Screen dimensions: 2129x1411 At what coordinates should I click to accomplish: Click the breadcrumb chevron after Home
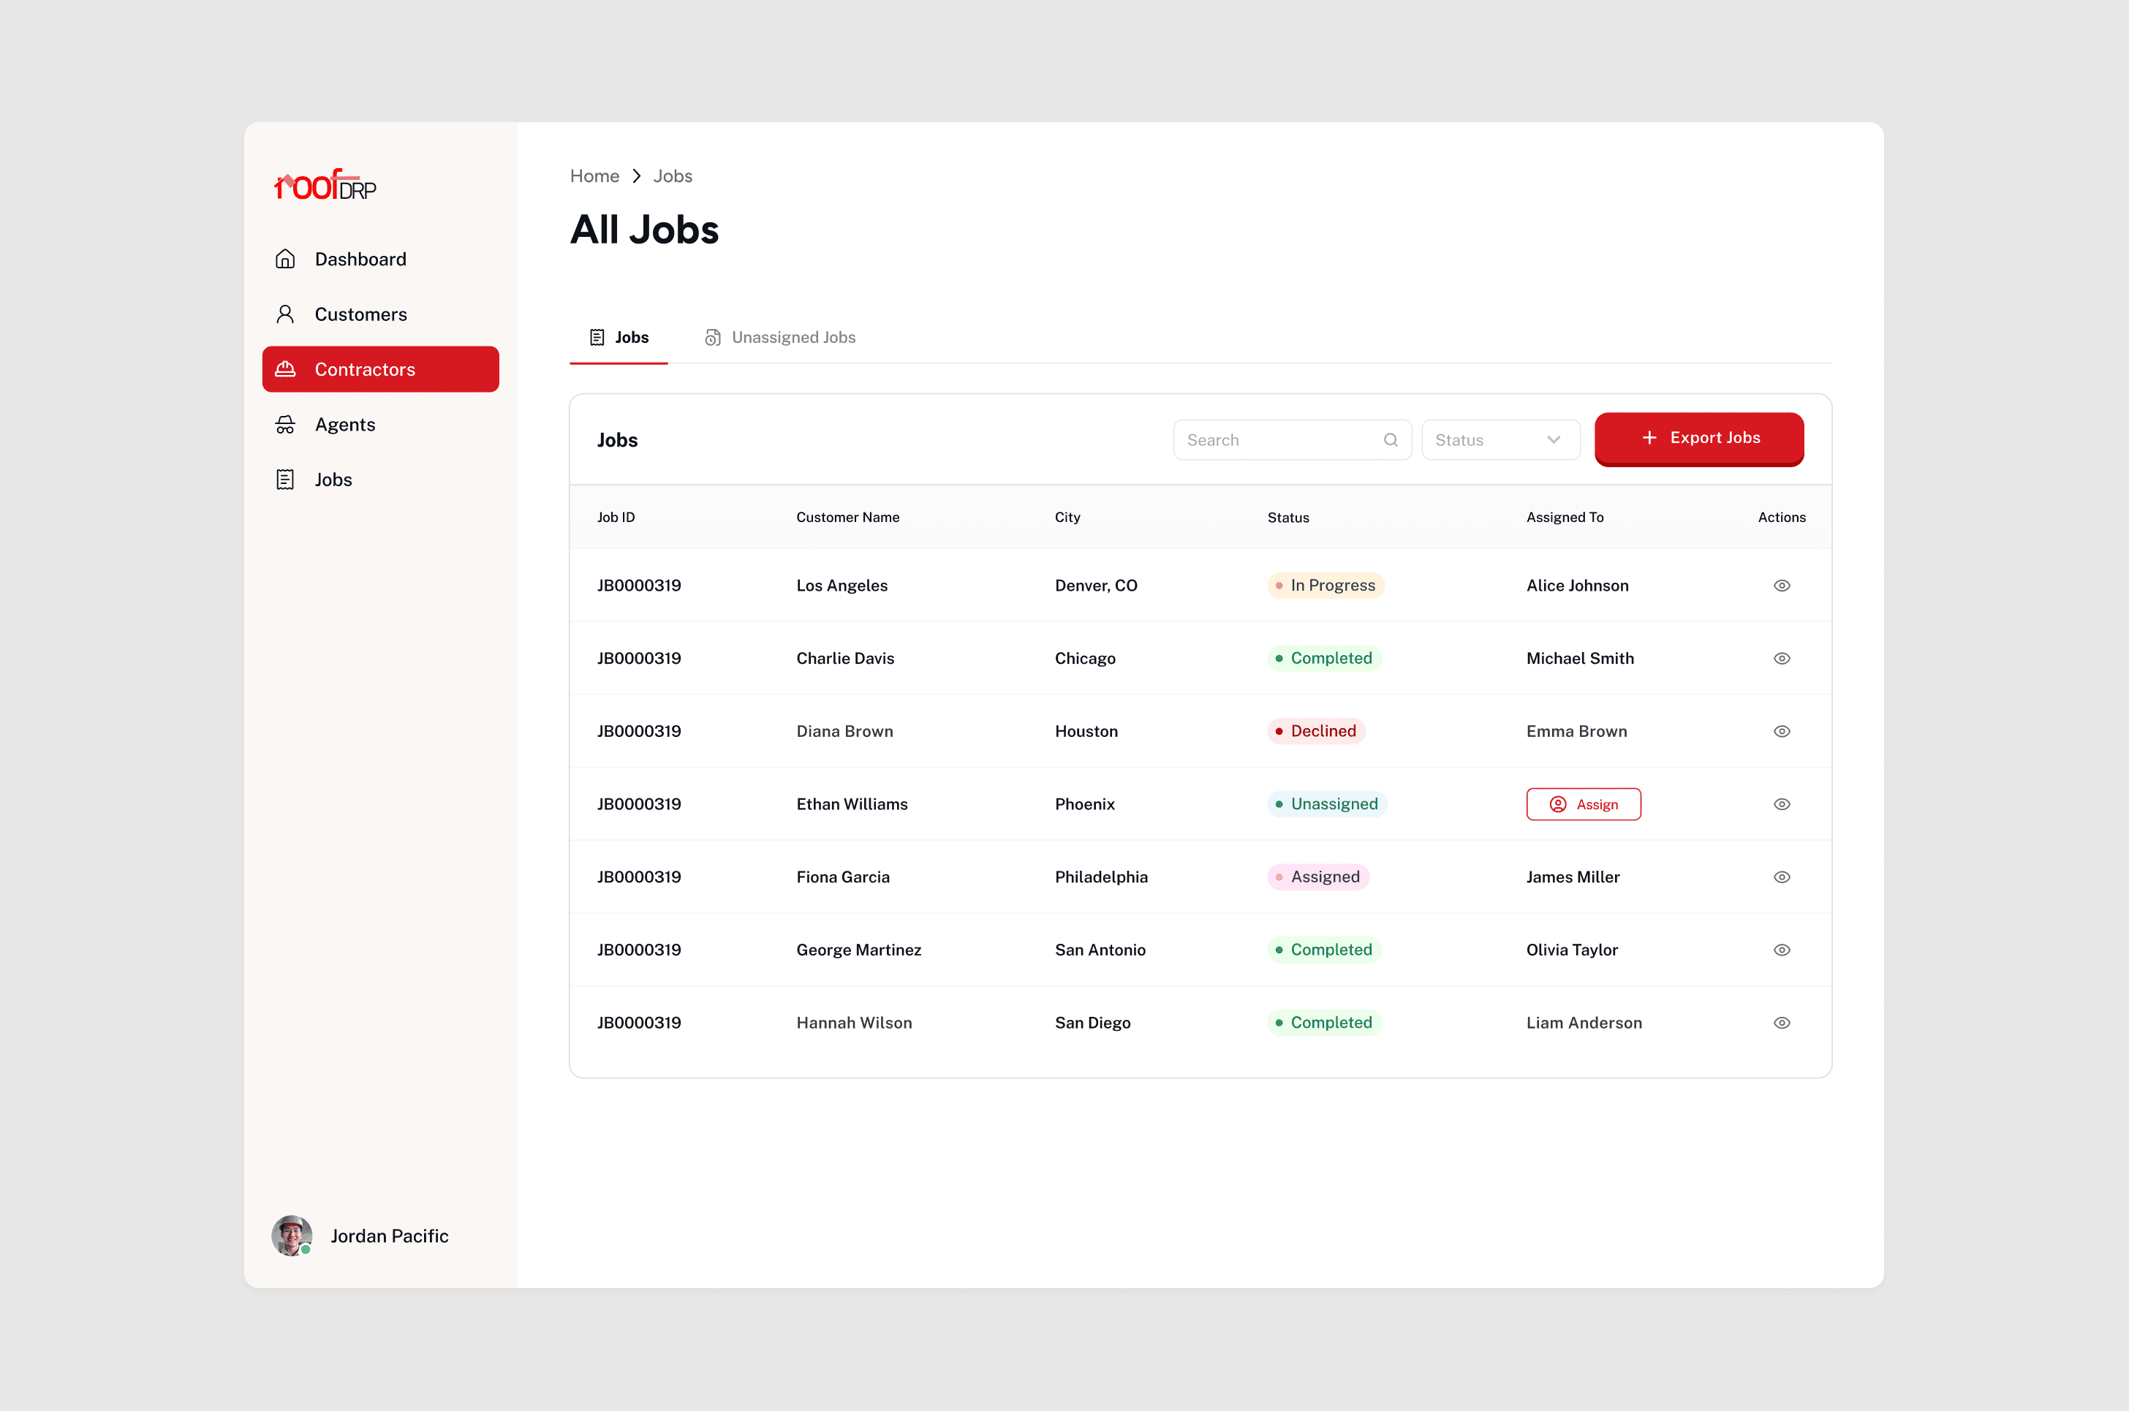636,176
